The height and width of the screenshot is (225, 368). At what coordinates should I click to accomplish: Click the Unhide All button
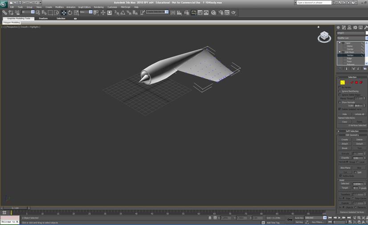pos(360,114)
